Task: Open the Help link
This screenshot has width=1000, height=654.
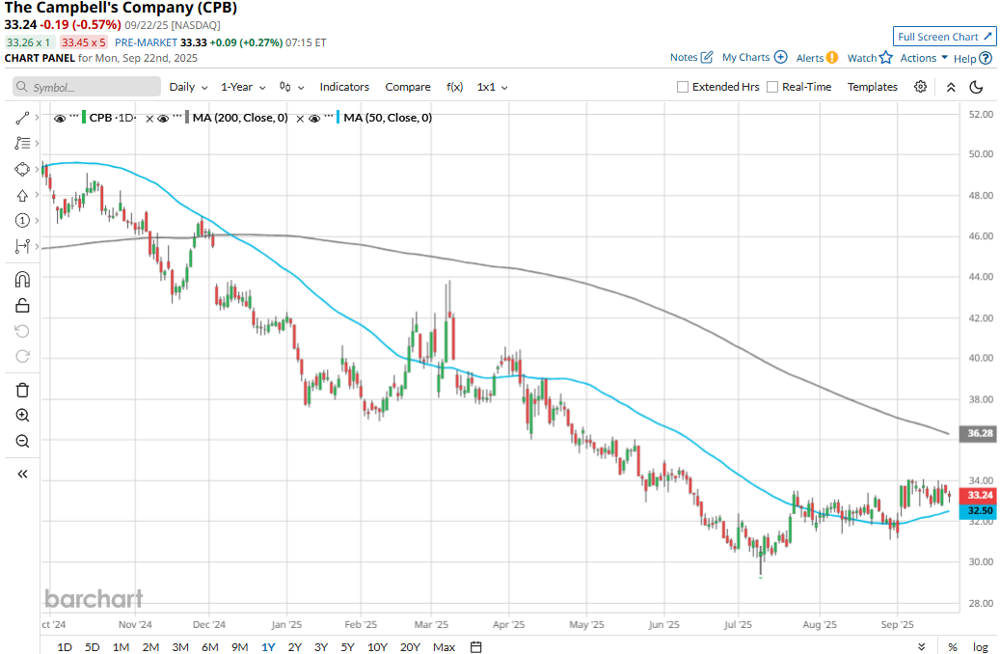Action: pyautogui.click(x=973, y=58)
